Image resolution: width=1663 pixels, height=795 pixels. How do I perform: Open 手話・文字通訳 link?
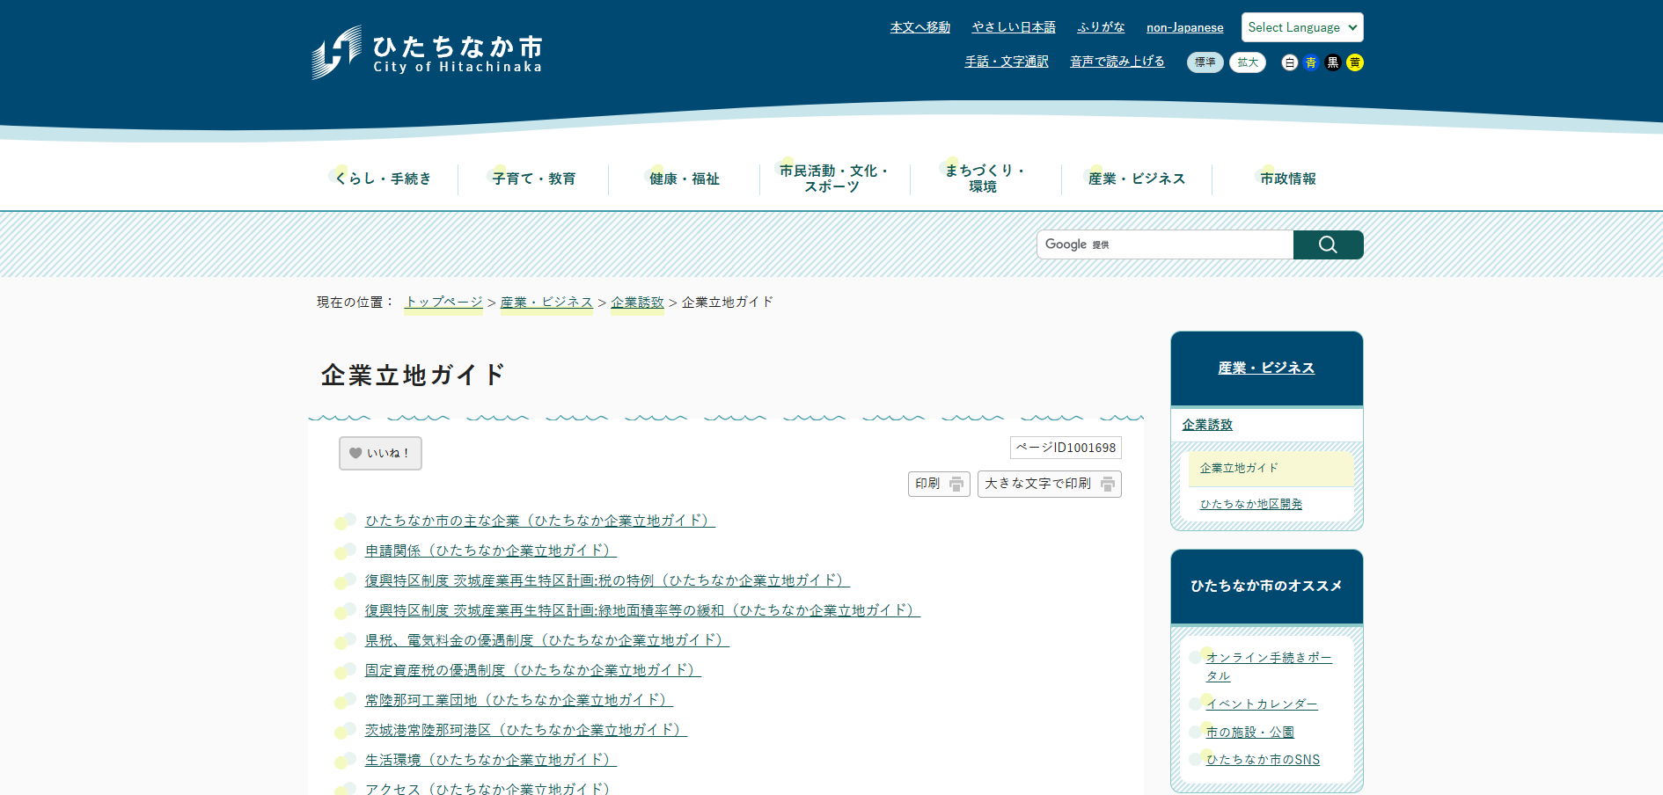click(1007, 62)
